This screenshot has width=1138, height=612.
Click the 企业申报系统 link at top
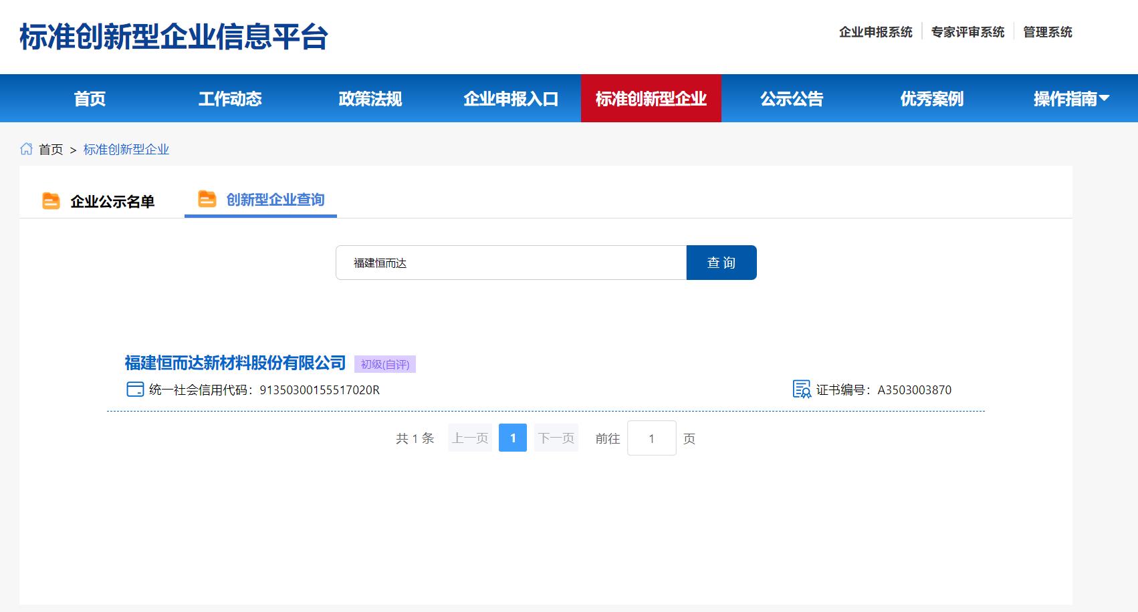(875, 32)
